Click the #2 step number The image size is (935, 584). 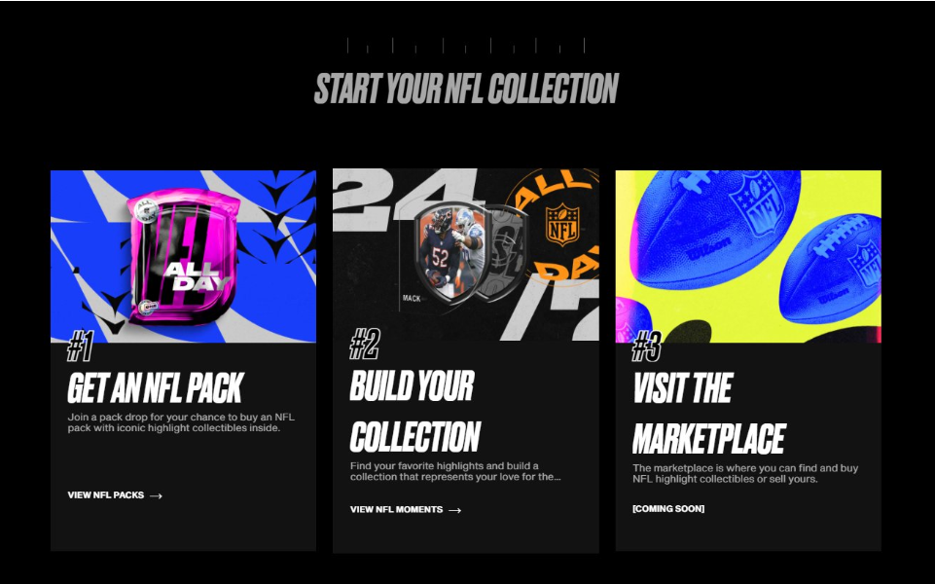pyautogui.click(x=364, y=344)
